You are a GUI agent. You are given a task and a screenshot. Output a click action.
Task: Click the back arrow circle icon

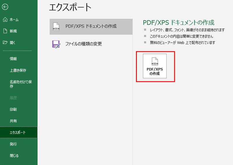click(5, 7)
